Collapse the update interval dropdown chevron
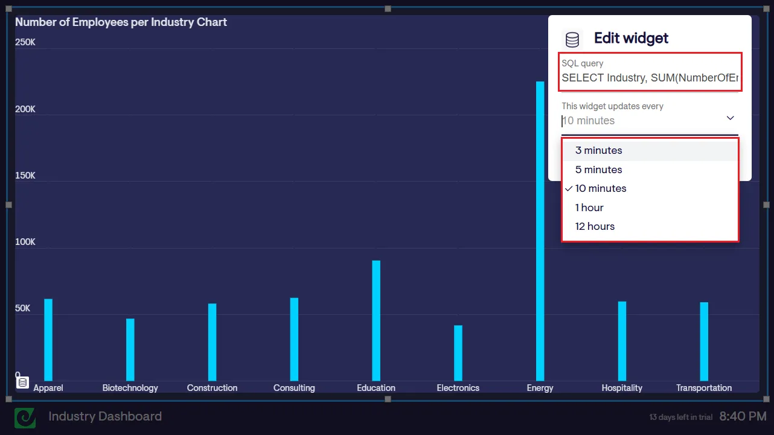Image resolution: width=774 pixels, height=435 pixels. [x=730, y=118]
